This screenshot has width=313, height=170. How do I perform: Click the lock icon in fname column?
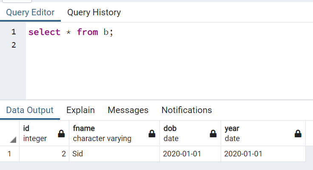pos(152,133)
